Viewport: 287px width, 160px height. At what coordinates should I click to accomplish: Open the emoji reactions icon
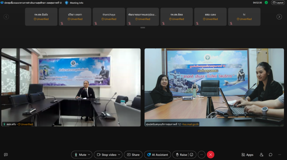192,155
